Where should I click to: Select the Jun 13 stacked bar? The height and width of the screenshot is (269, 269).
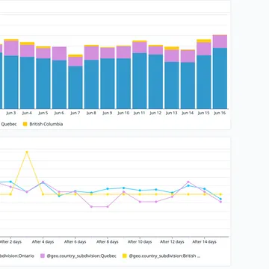coord(172,78)
